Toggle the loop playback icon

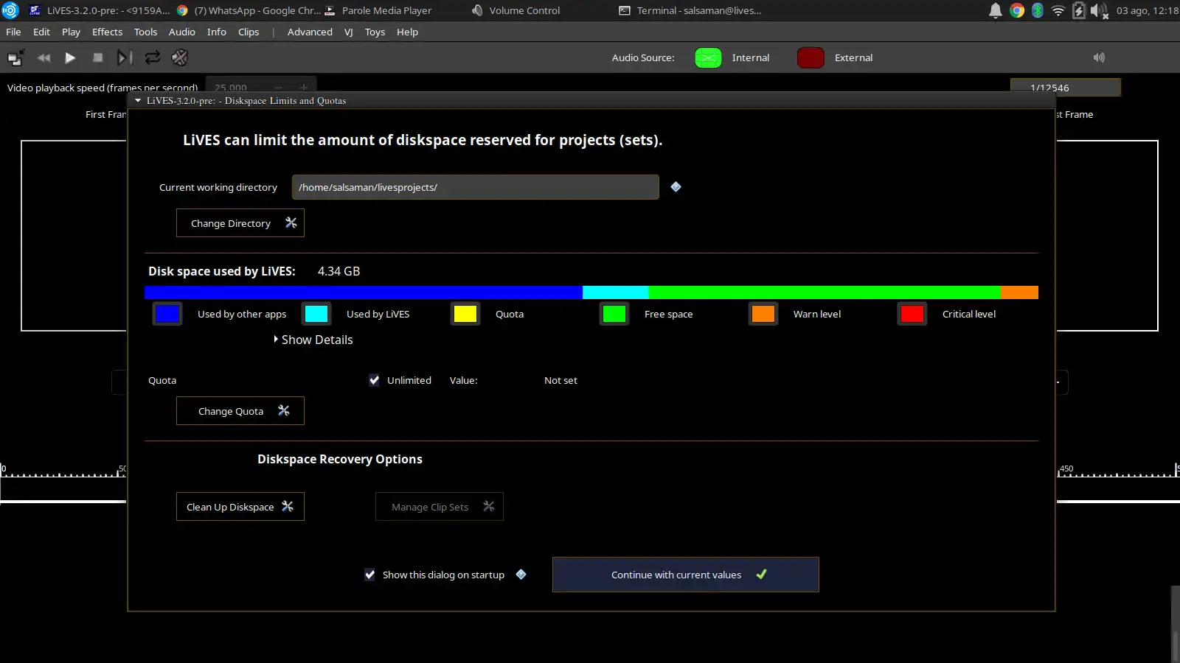tap(152, 57)
